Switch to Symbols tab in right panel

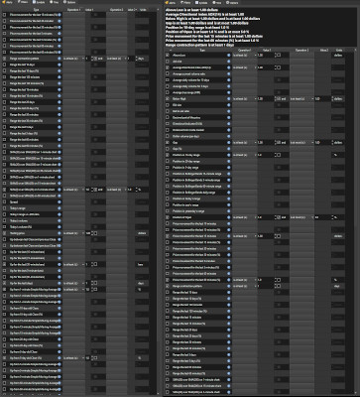201,3
